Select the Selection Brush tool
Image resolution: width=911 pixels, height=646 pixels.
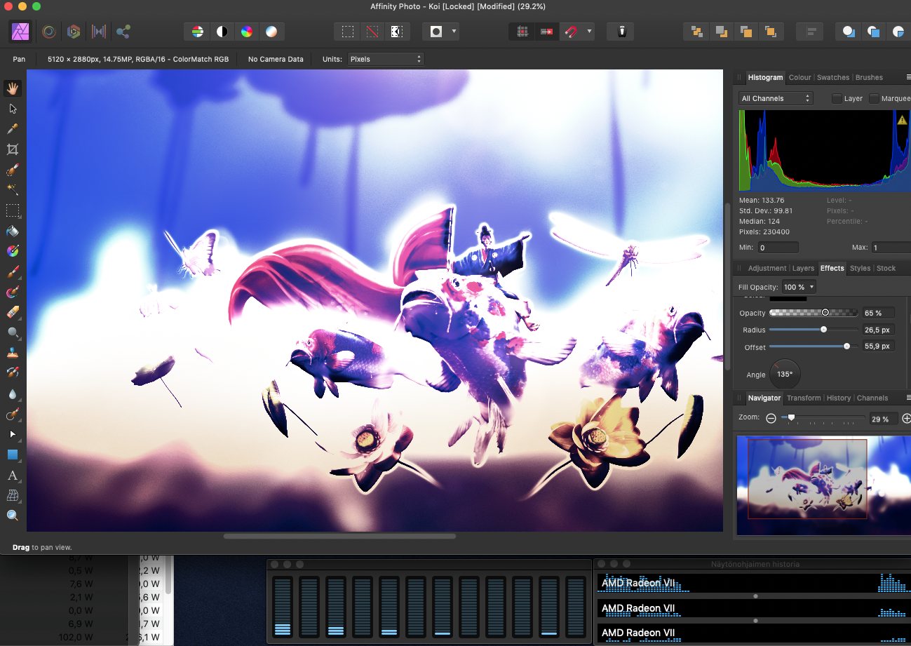[12, 170]
